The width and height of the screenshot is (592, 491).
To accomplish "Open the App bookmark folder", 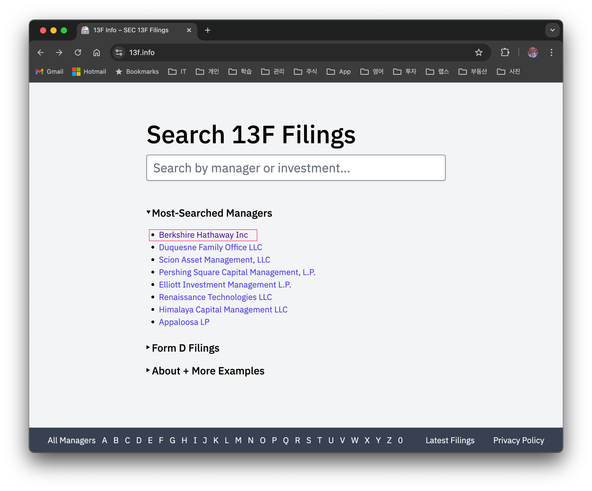I will [x=339, y=72].
